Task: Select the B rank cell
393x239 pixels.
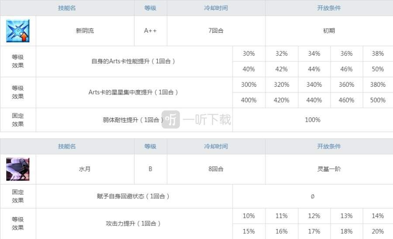Action: point(150,169)
